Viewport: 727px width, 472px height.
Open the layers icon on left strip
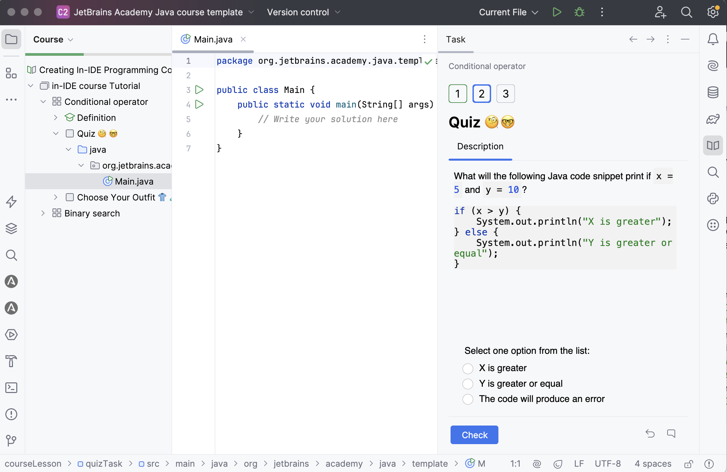click(x=11, y=228)
